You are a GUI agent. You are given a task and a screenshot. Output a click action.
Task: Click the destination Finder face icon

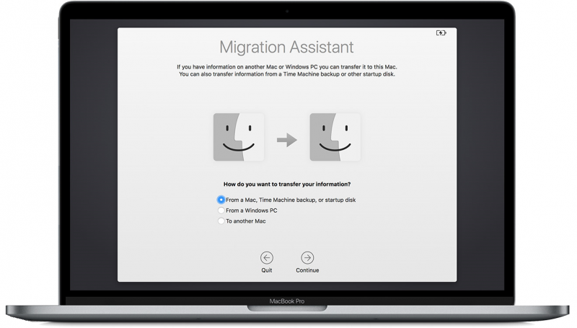335,137
